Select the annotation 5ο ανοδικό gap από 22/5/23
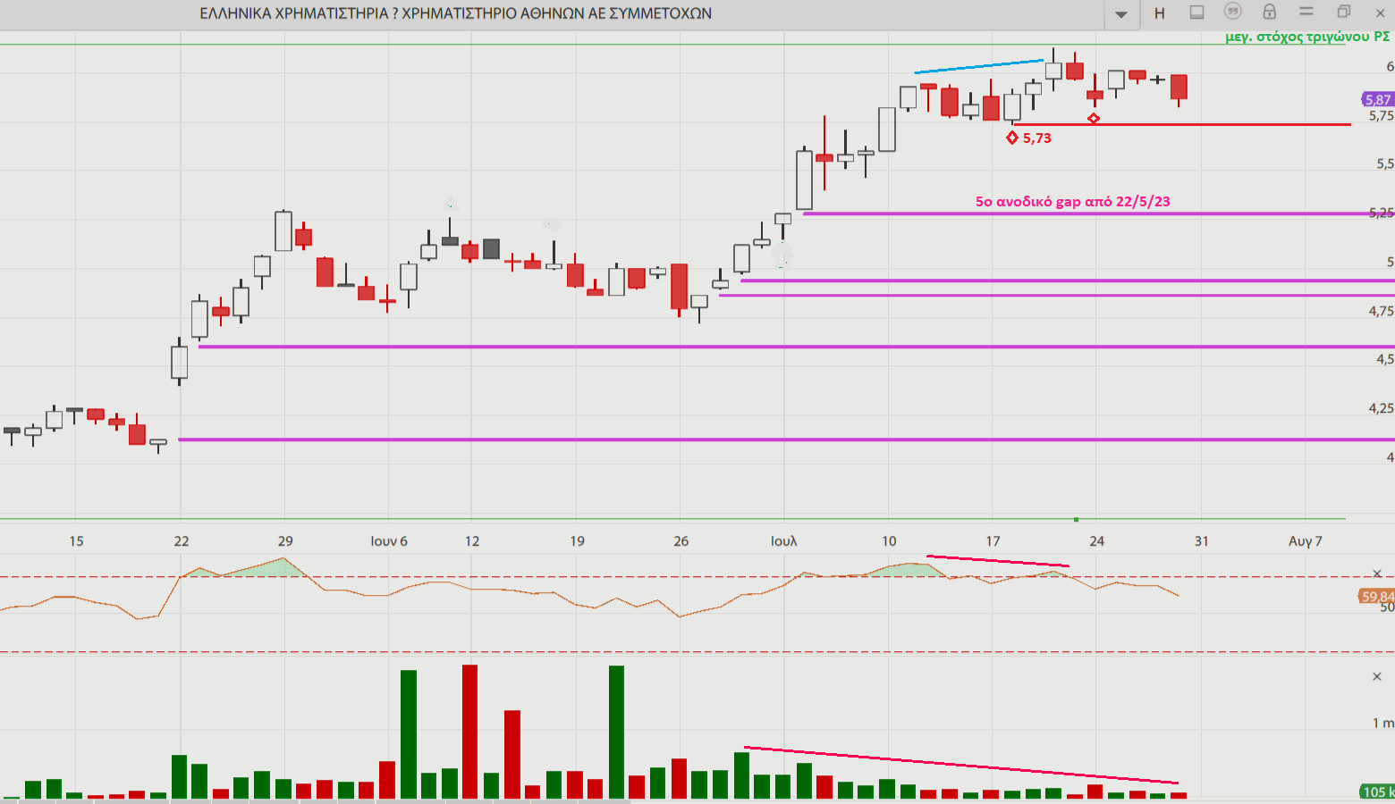Viewport: 1395px width, 804px height. [x=1072, y=201]
